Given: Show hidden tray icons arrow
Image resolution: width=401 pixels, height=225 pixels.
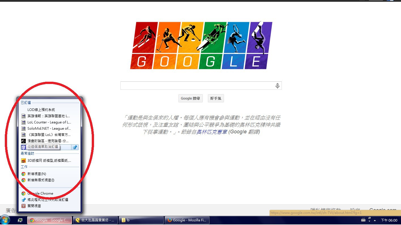Looking at the screenshot, I should [x=375, y=220].
